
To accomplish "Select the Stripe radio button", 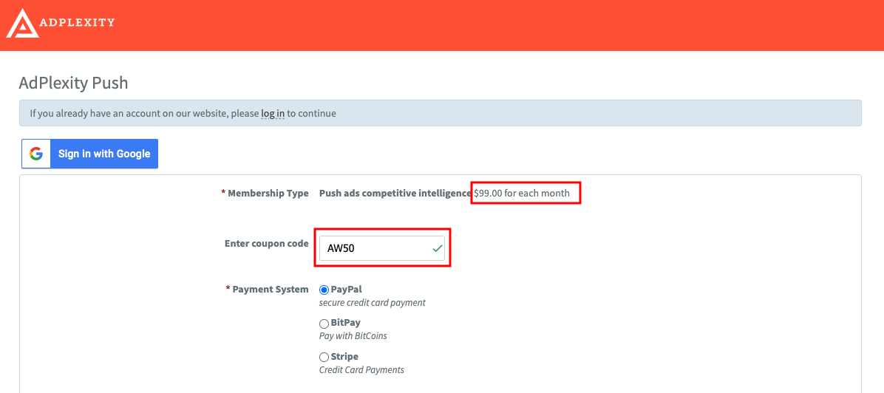I will point(324,358).
